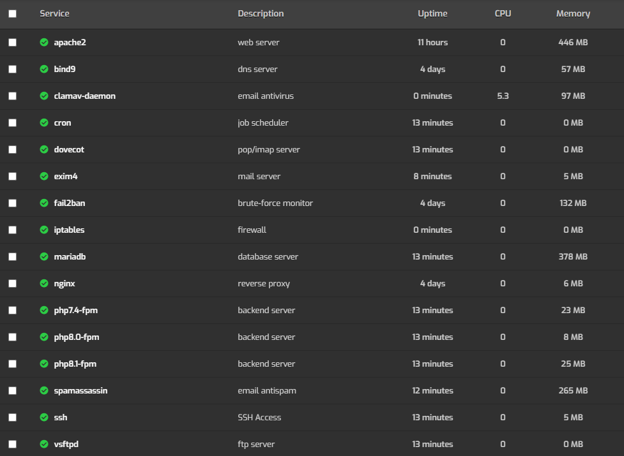Image resolution: width=624 pixels, height=456 pixels.
Task: Click the 'SSH Access' description
Action: [259, 418]
